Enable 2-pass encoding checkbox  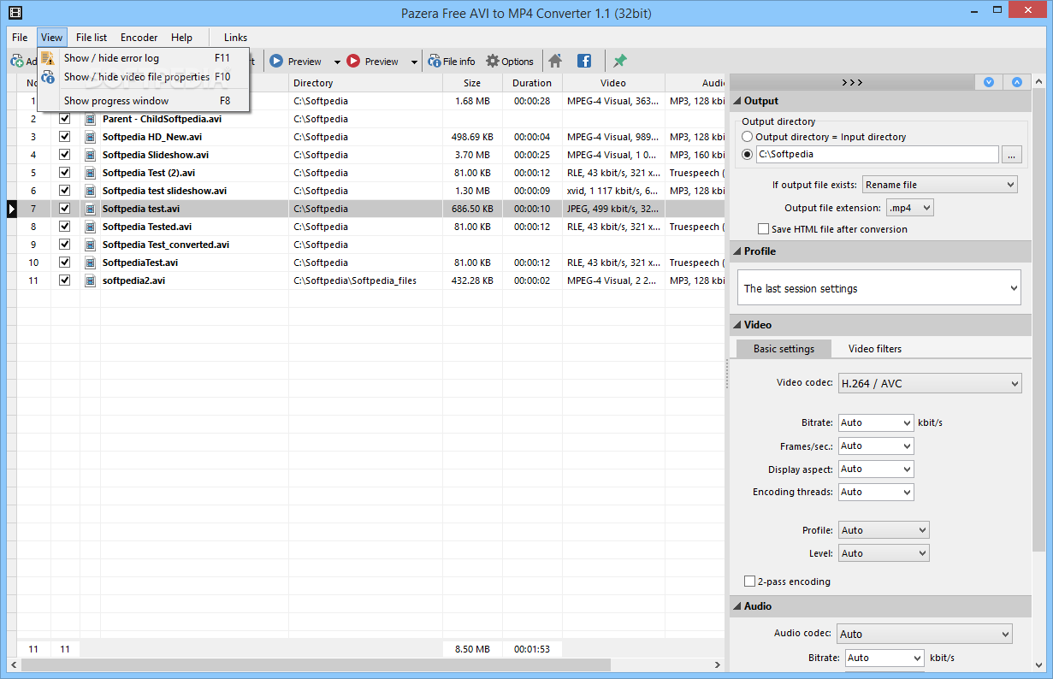pos(749,582)
